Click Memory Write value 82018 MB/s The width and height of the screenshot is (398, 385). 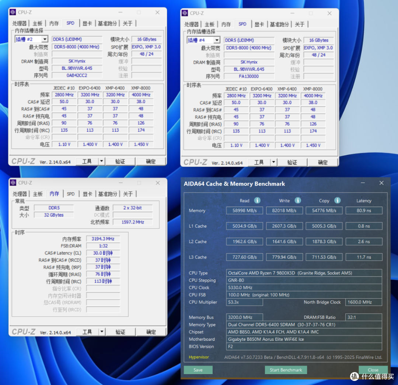pos(284,210)
